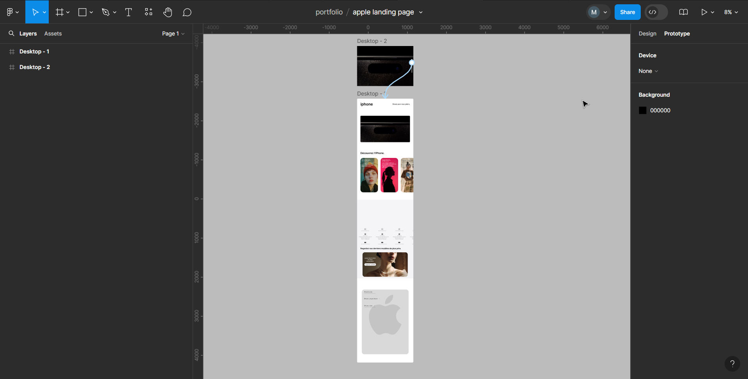Click the layers search icon

11,34
